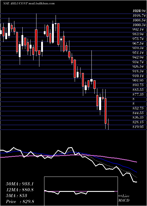Click the 910.14 price axis label
Screen dimensions: 147x206
click(138, 76)
